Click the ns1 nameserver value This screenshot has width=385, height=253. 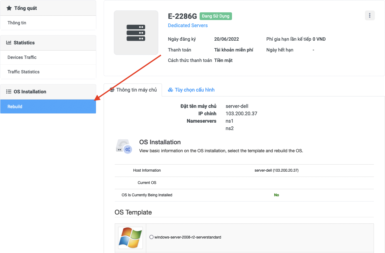click(x=230, y=121)
